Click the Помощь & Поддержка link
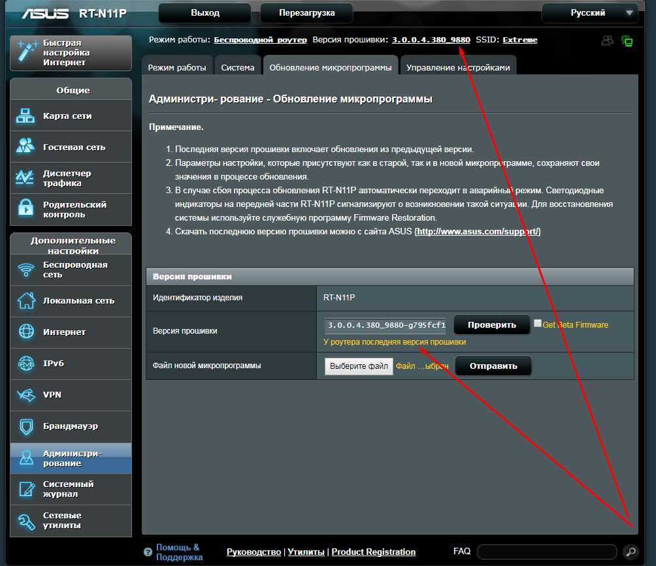Image resolution: width=656 pixels, height=566 pixels. tap(179, 552)
